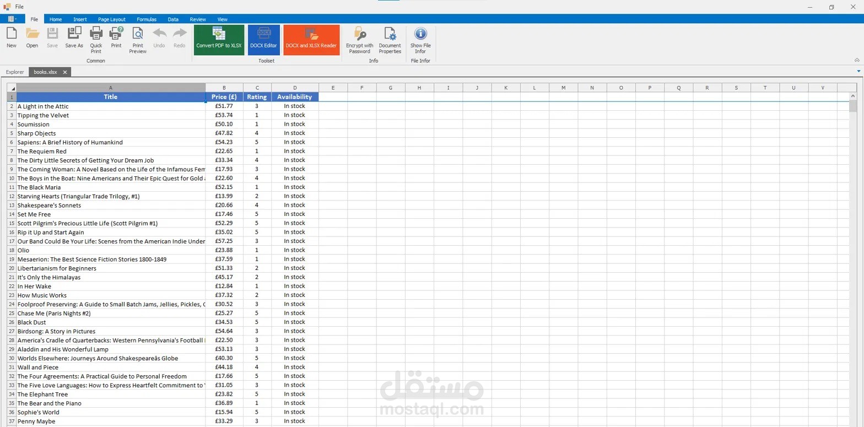
Task: Switch to the File ribbon tab
Action: 34,19
